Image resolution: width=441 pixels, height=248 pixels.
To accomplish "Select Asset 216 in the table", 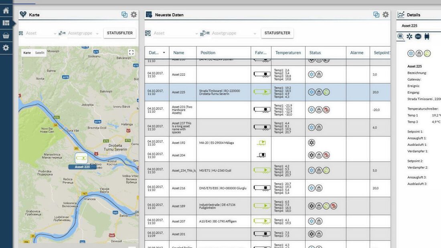I will tap(178, 188).
